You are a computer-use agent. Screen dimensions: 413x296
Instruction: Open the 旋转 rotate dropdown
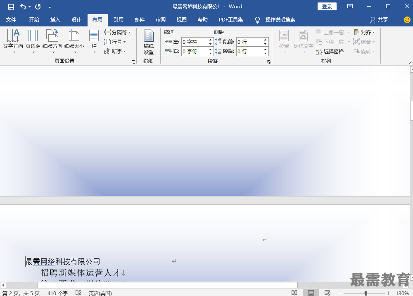click(x=364, y=51)
